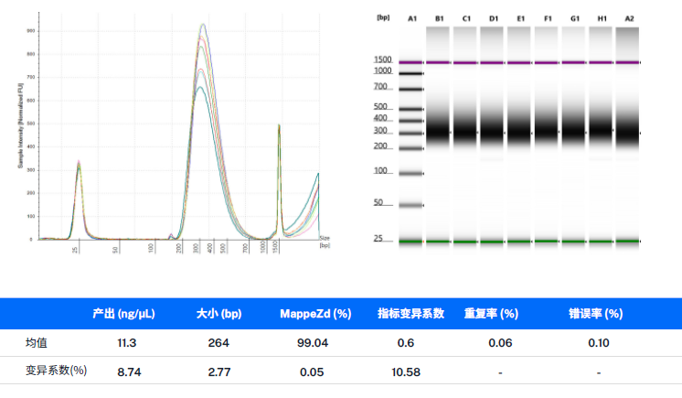Click the purple 1500 bp upper marker band
The height and width of the screenshot is (398, 682).
[x=521, y=62]
